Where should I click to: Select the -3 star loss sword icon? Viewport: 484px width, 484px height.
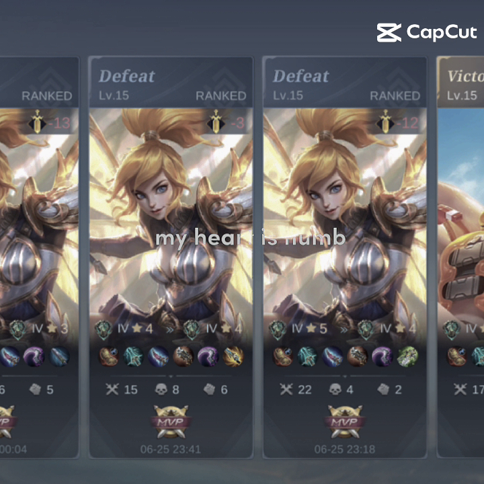216,122
